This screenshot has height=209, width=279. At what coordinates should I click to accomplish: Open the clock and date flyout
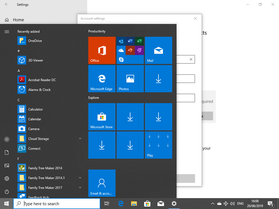255,204
